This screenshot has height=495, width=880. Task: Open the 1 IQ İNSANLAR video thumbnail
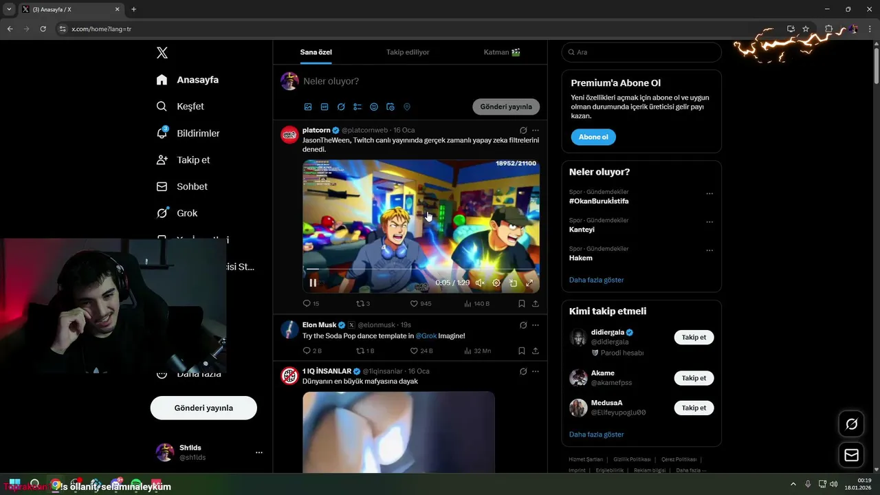click(x=399, y=432)
